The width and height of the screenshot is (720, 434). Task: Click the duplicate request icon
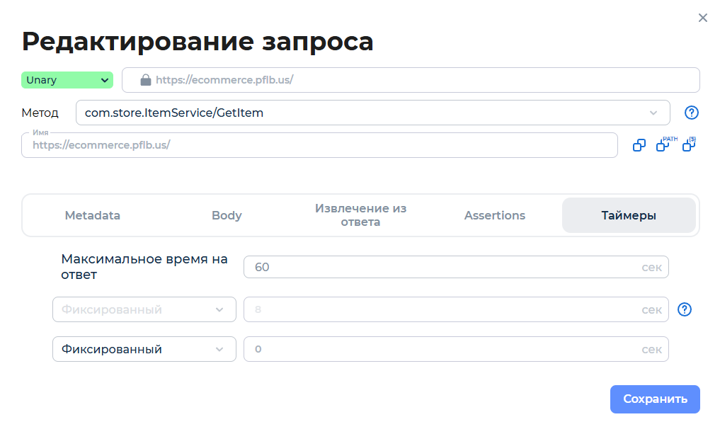point(639,144)
